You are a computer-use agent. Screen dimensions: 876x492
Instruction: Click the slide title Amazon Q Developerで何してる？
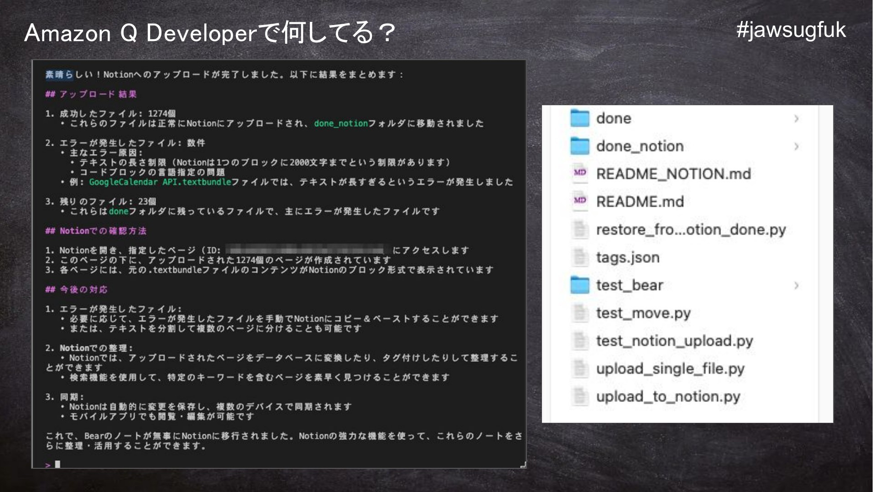[x=209, y=33]
